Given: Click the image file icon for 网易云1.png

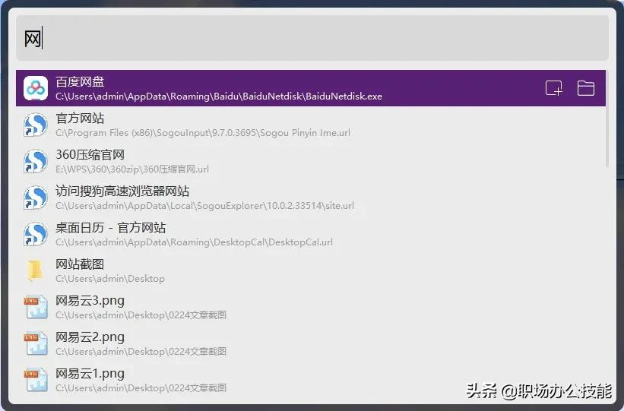Looking at the screenshot, I should 36,380.
